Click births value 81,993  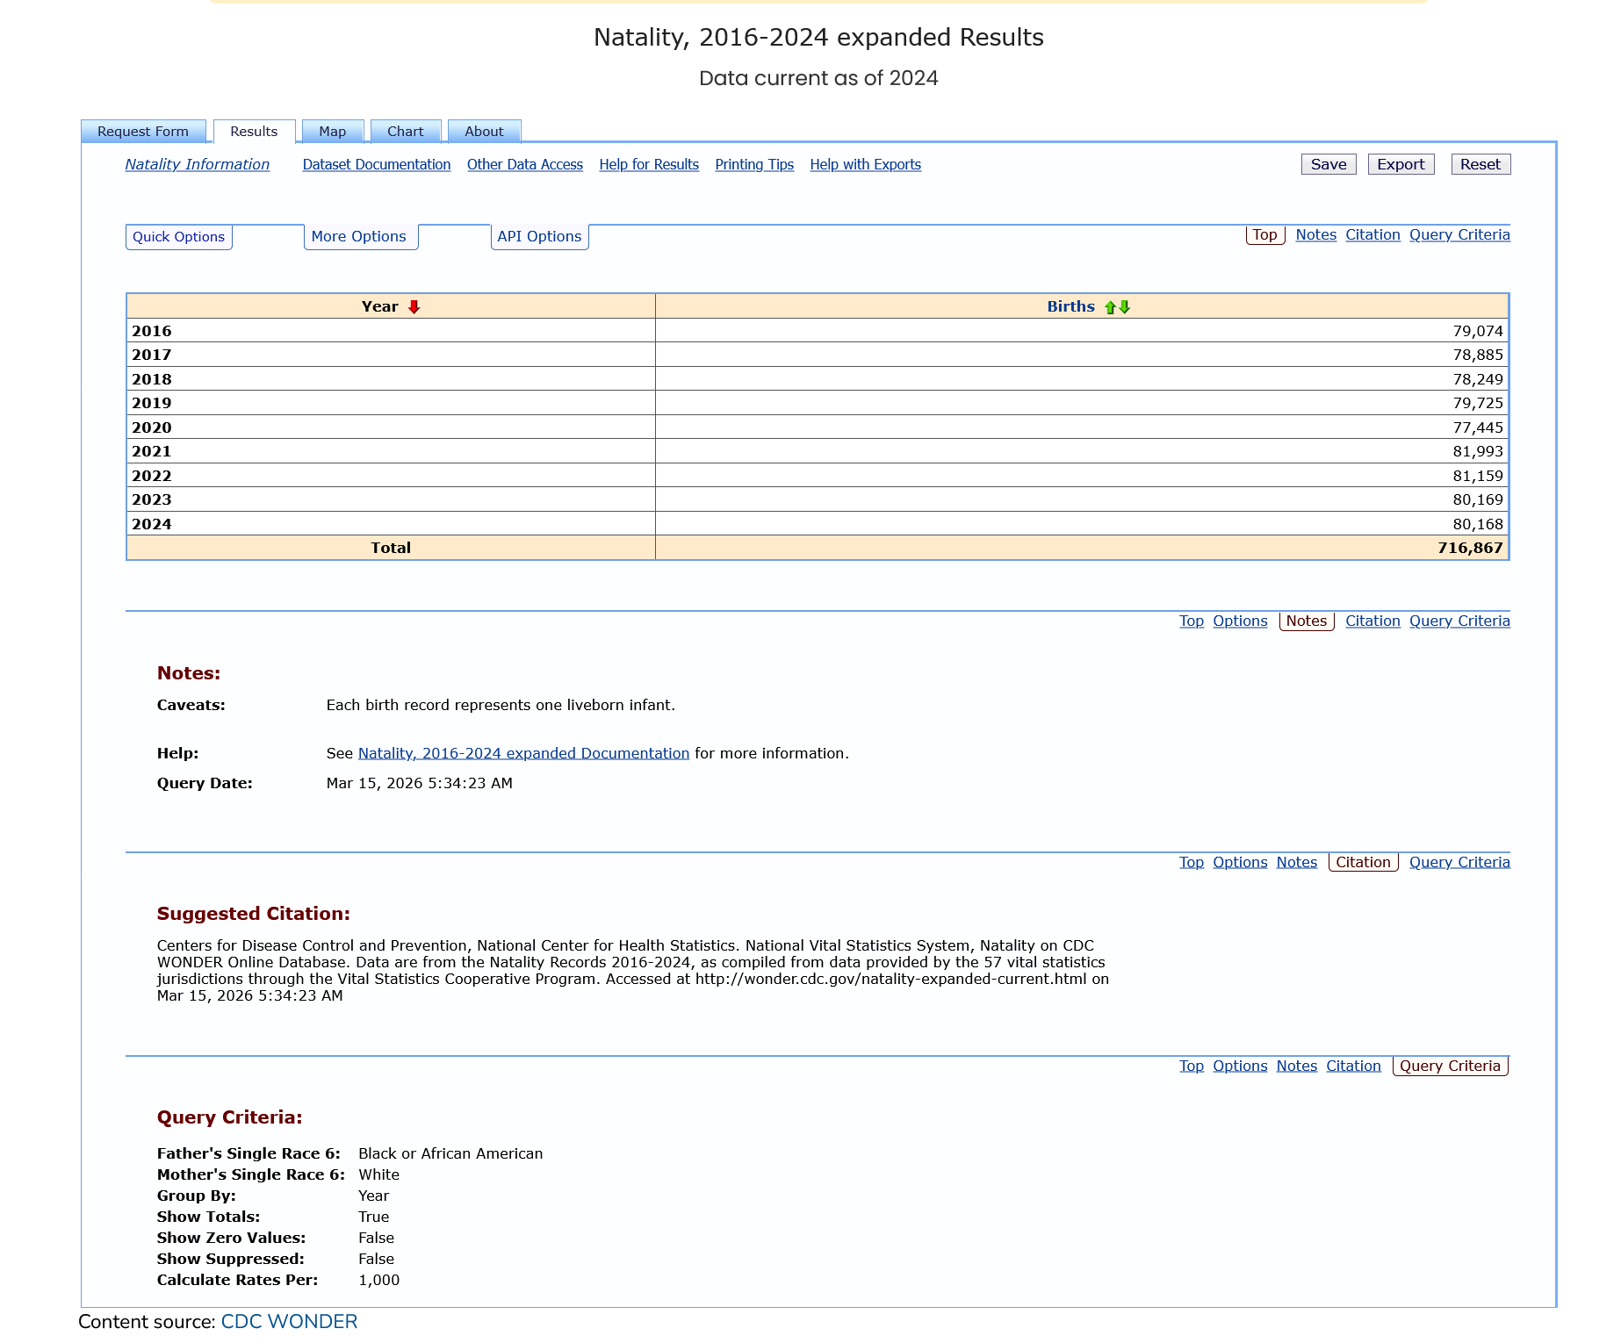pos(1478,451)
